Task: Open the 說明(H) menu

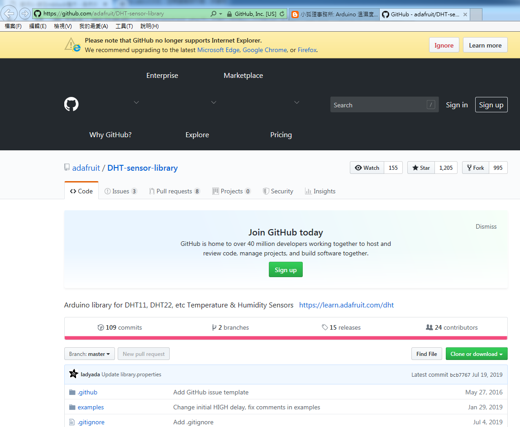Action: (149, 26)
